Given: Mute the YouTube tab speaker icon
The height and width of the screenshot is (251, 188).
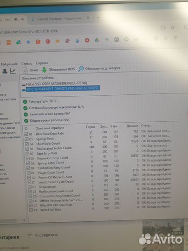Looking at the screenshot, I should [16, 20].
